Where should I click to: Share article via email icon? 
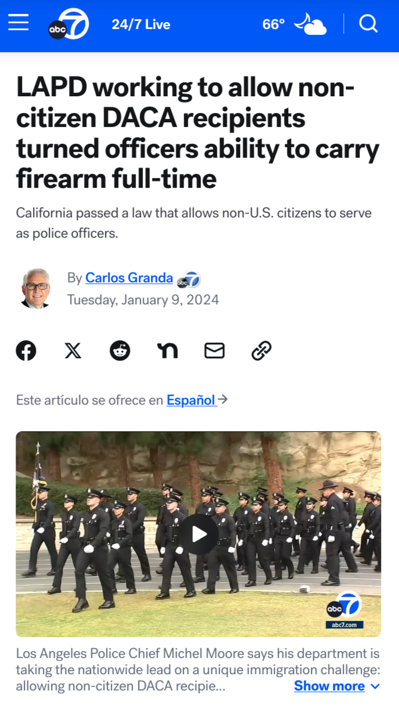[x=215, y=351]
